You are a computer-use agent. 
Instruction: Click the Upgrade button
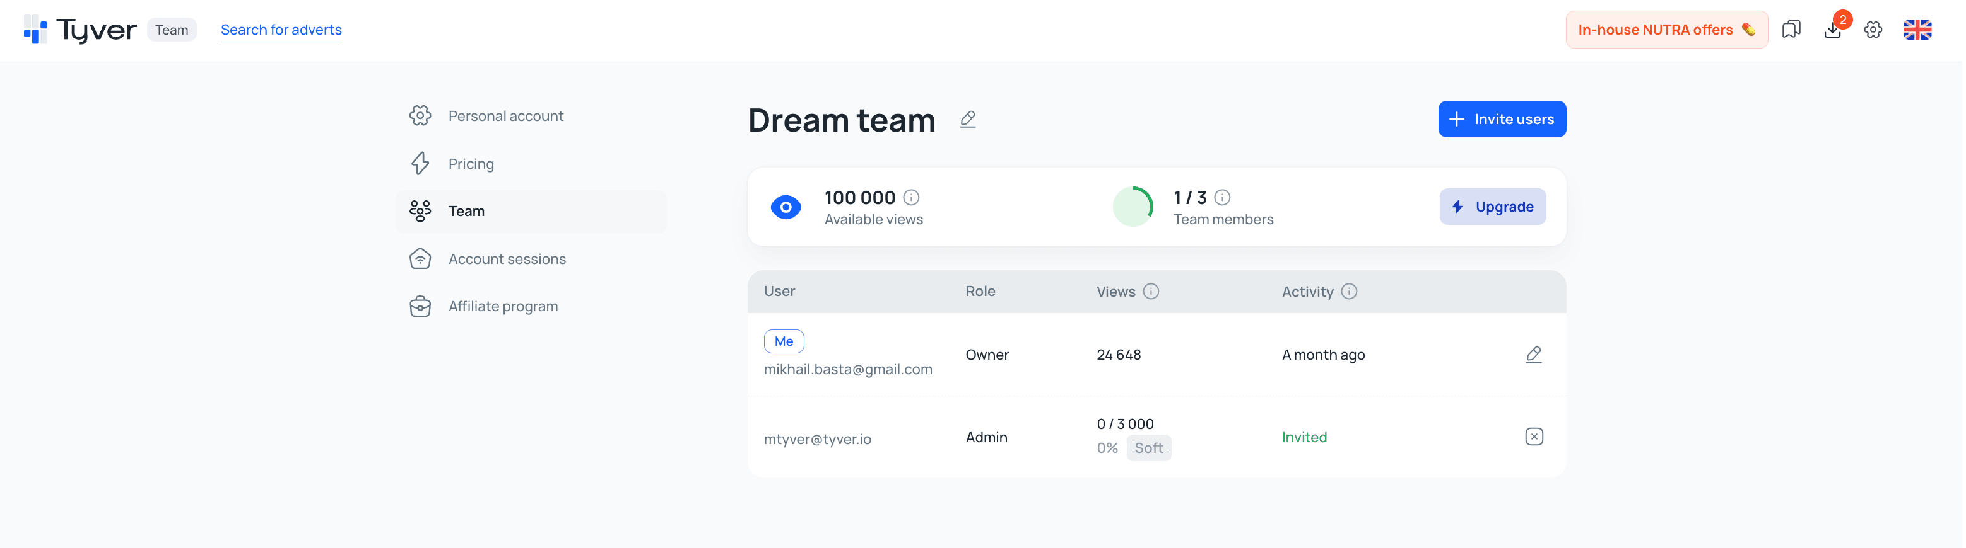pyautogui.click(x=1492, y=207)
